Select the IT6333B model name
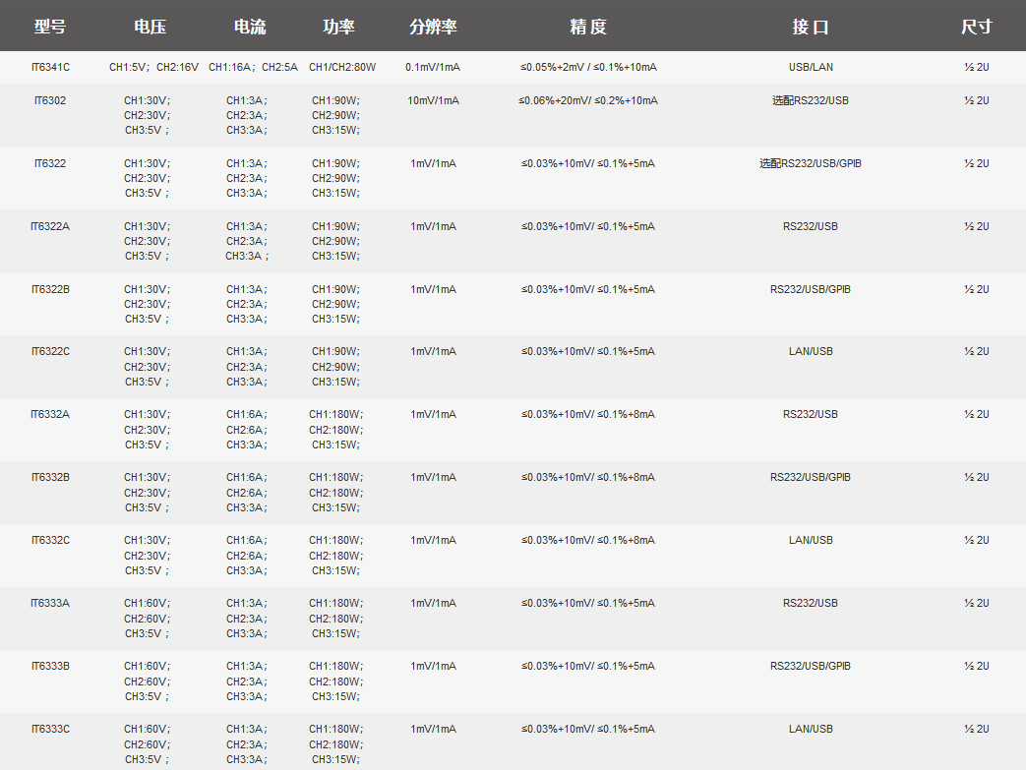The width and height of the screenshot is (1026, 770). click(x=50, y=666)
